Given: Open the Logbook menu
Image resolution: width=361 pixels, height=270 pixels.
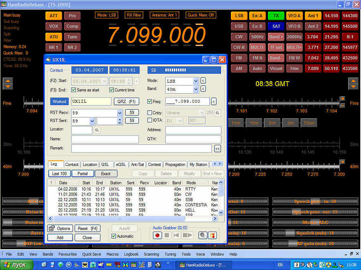Looking at the screenshot, I should pyautogui.click(x=131, y=254).
